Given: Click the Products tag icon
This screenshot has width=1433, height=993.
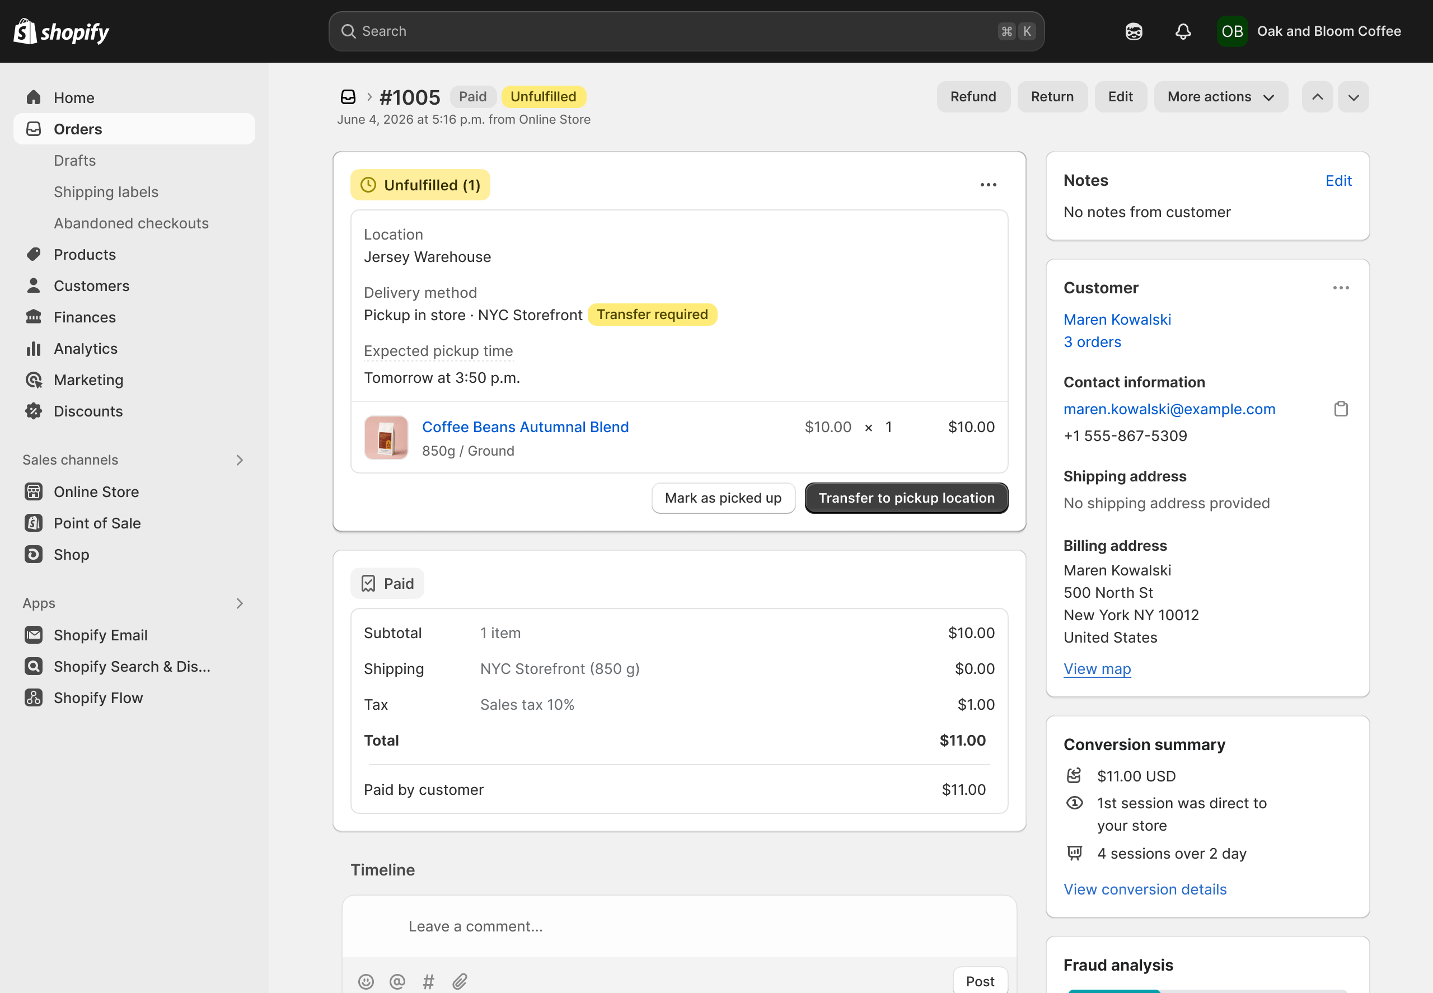Looking at the screenshot, I should (34, 255).
